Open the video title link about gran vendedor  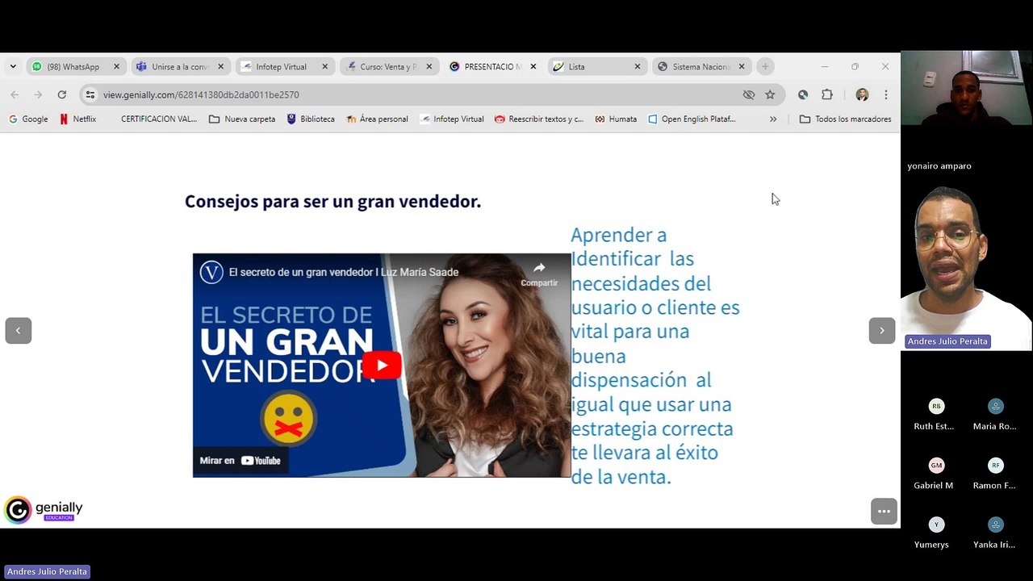pos(344,272)
